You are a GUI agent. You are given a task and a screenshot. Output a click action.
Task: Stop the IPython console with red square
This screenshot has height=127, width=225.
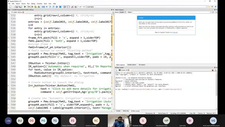[212, 70]
